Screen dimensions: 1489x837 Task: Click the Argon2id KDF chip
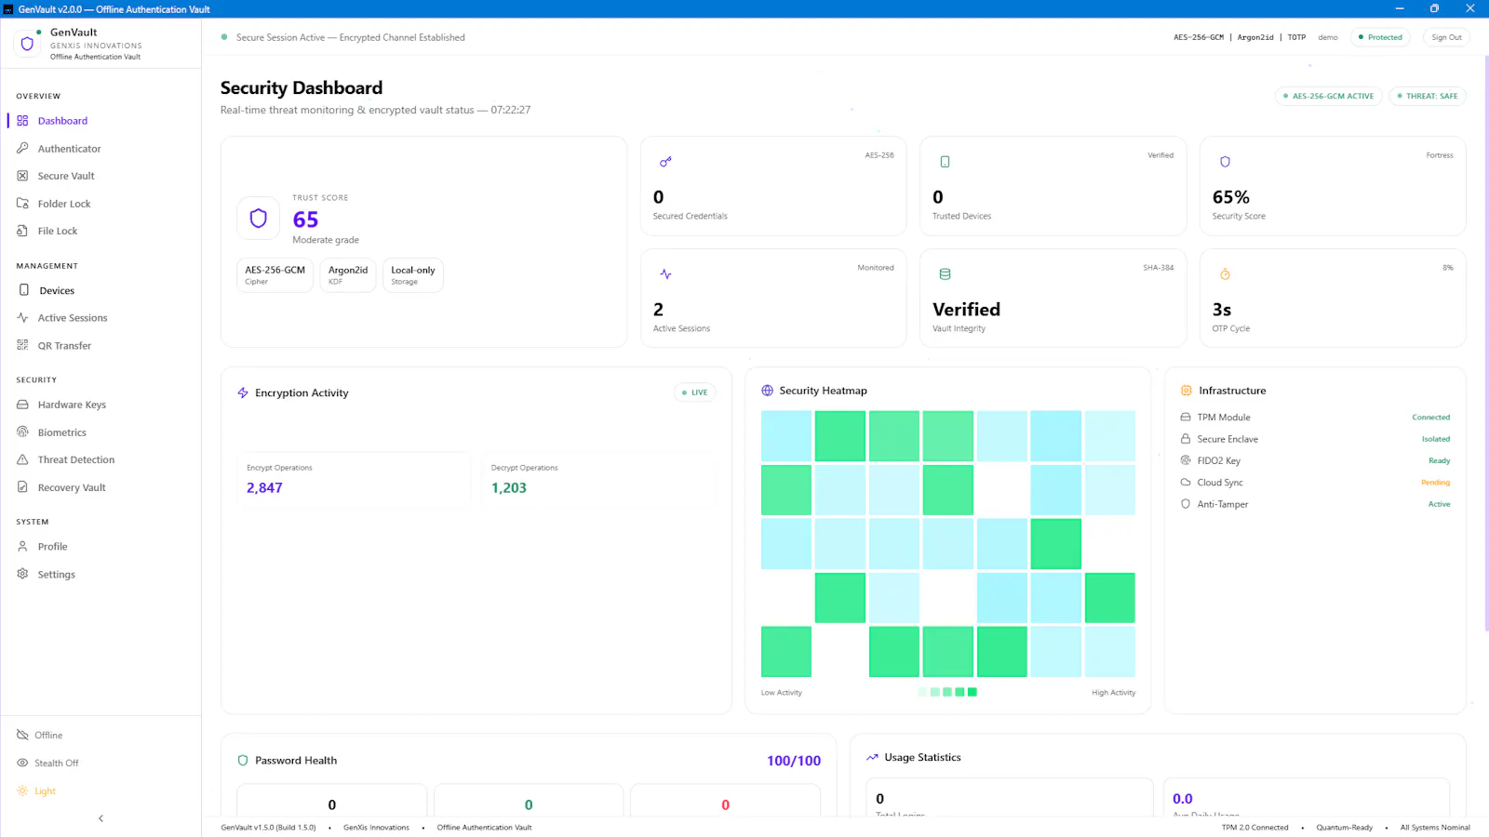[x=348, y=275]
